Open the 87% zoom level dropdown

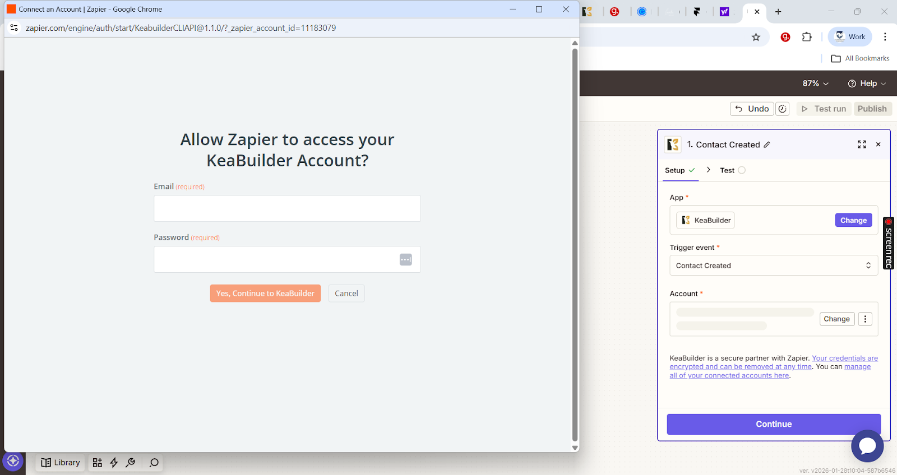(815, 83)
